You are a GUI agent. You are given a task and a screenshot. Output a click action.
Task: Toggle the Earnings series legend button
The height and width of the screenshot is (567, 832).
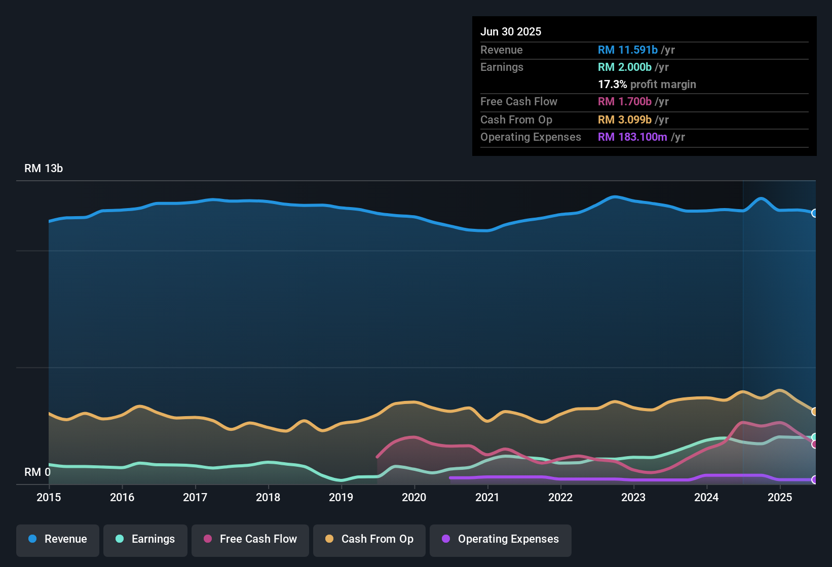[x=145, y=539]
